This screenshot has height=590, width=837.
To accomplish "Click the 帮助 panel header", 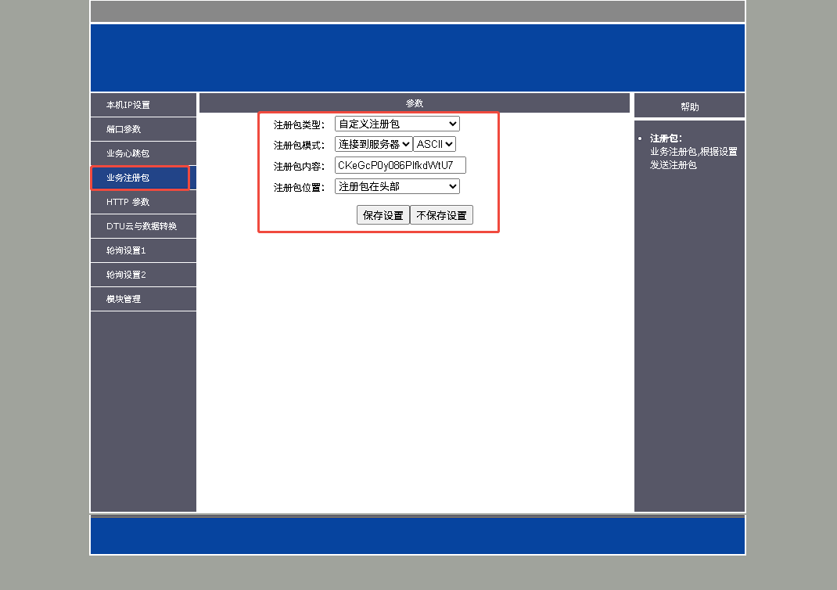I will [x=689, y=106].
